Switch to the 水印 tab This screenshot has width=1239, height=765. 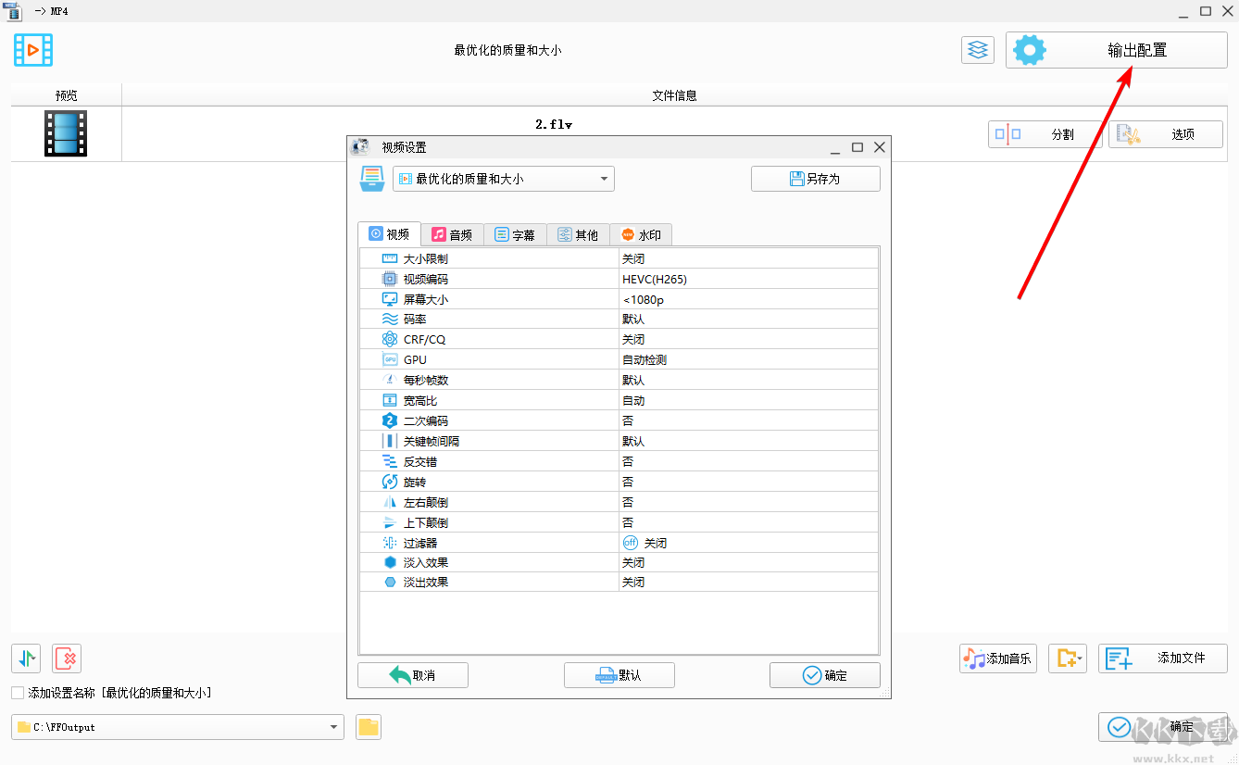[x=641, y=234]
